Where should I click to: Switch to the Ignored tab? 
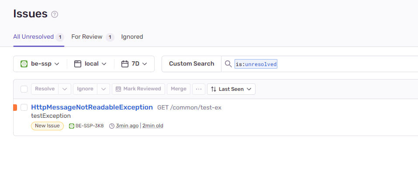132,37
